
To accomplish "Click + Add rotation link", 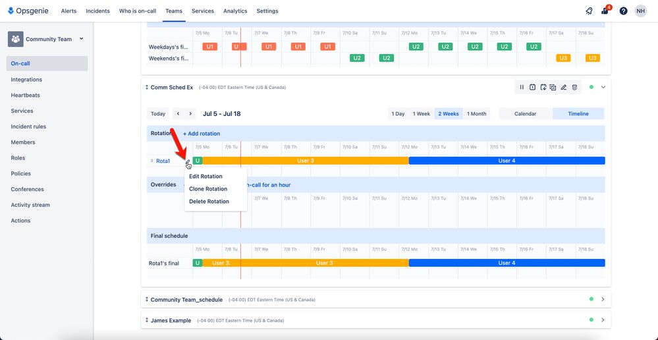I will [202, 134].
